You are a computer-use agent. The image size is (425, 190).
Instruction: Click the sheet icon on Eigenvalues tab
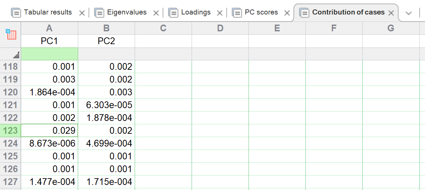[99, 13]
